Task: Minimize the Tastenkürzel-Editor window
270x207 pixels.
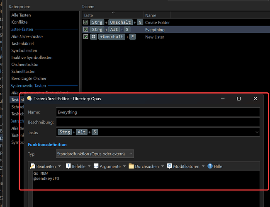Action: coord(223,99)
